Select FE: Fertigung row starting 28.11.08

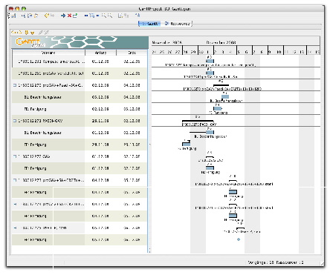tap(80, 145)
